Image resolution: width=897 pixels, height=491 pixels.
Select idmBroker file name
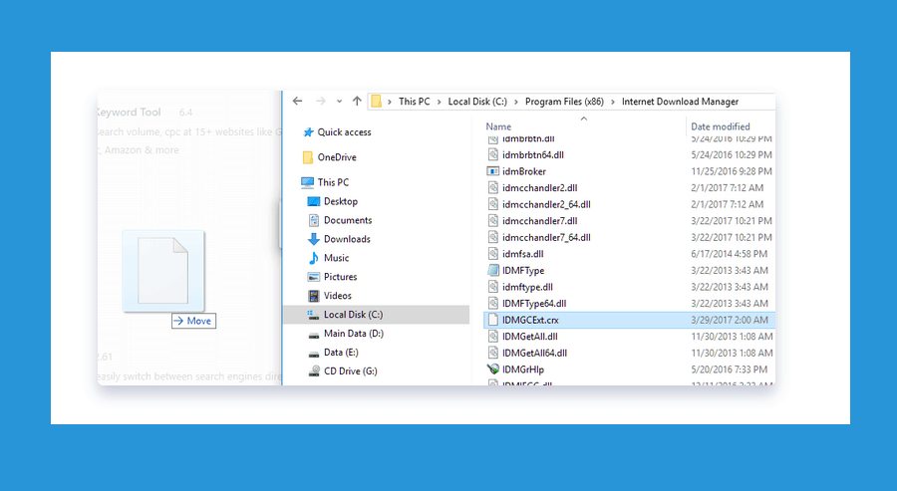[524, 171]
